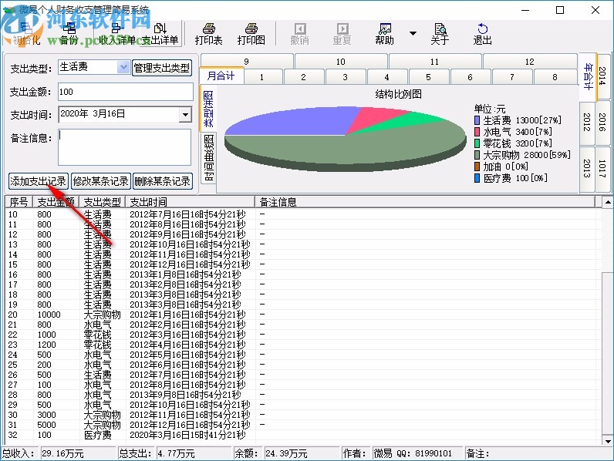Click 水电气 legend color swatch
Image resolution: width=614 pixels, height=461 pixels.
click(477, 132)
